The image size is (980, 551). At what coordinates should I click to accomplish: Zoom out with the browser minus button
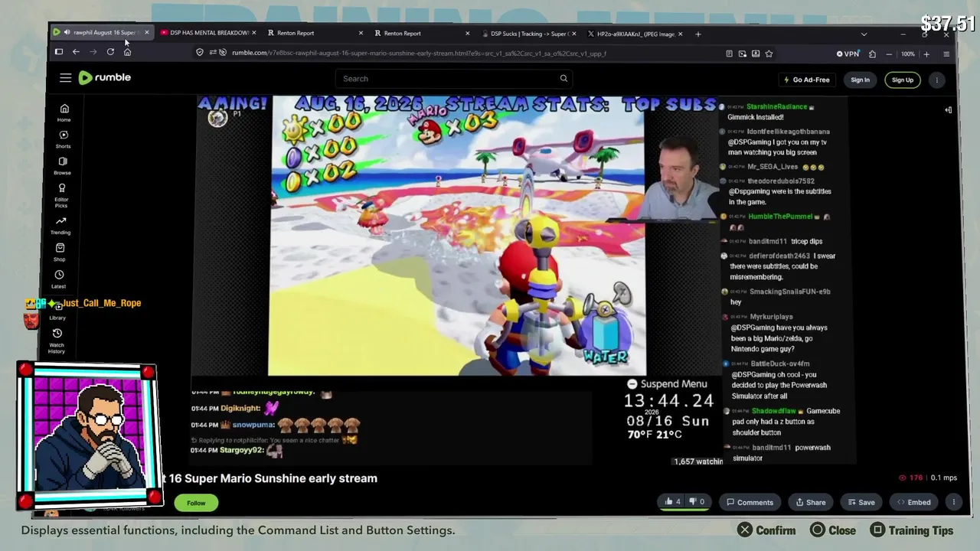coord(889,54)
